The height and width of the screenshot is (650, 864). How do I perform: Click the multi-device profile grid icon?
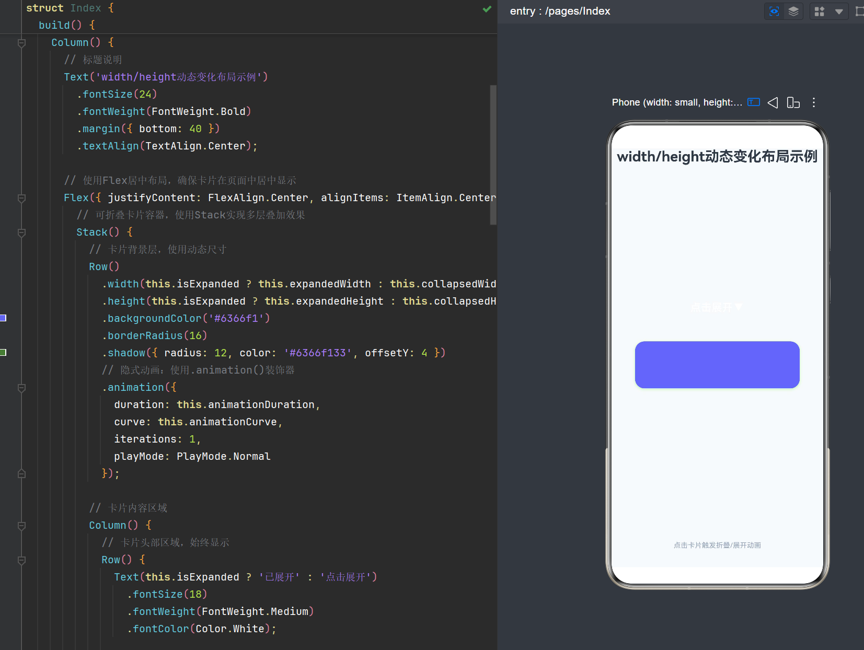tap(820, 11)
